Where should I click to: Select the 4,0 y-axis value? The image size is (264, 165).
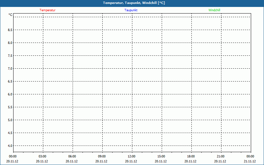coord(10,146)
